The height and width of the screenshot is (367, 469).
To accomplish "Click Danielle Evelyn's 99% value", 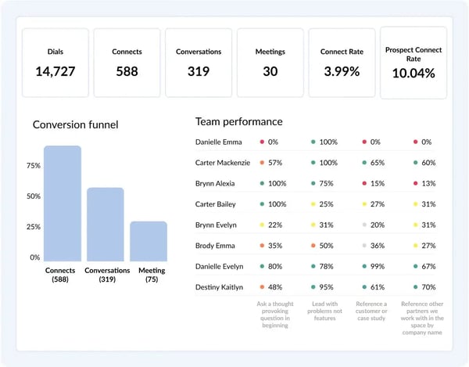I will 378,266.
